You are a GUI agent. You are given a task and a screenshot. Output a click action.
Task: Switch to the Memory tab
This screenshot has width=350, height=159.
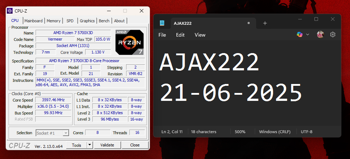(x=54, y=21)
